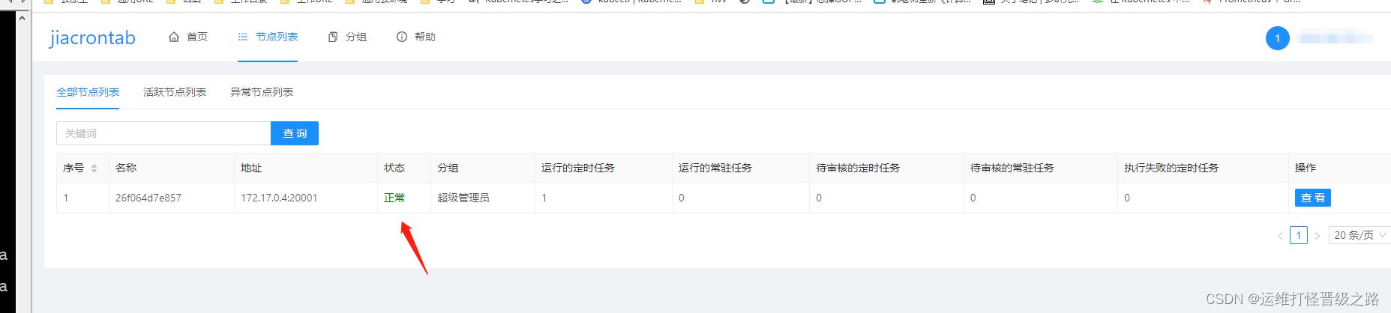The width and height of the screenshot is (1391, 313).
Task: Click the home icon beside 首页
Action: (174, 37)
